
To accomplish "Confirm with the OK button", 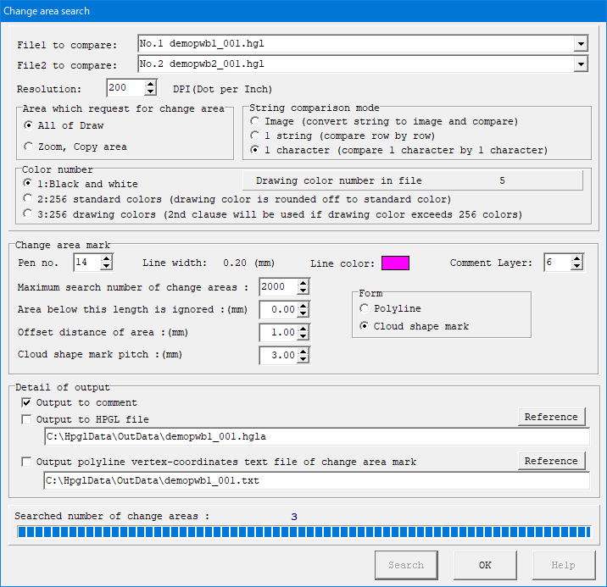I will pos(485,565).
